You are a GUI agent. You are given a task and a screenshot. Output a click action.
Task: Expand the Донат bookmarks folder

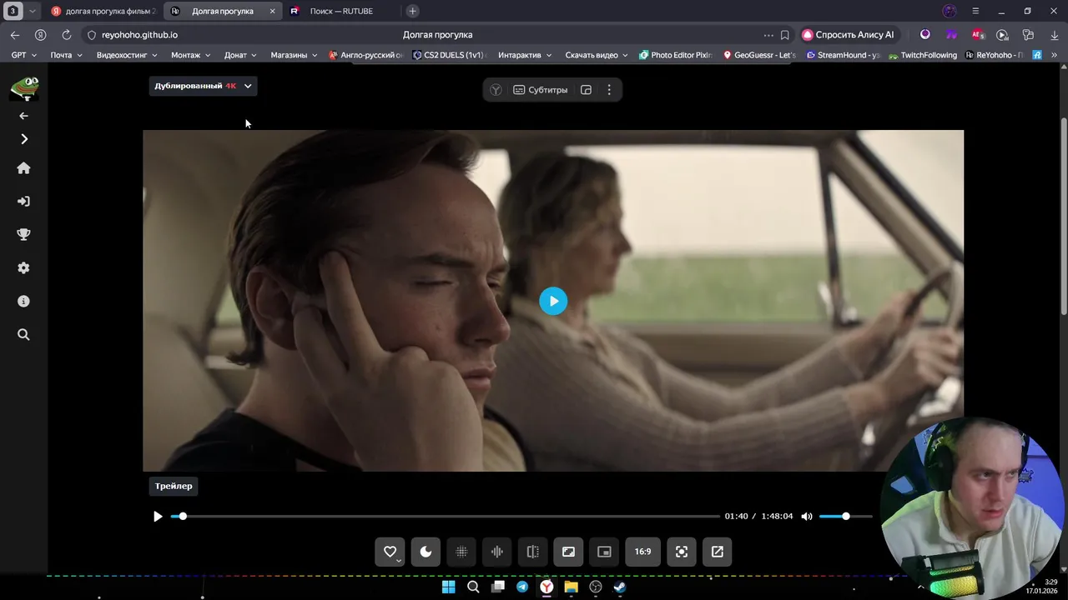coord(240,55)
